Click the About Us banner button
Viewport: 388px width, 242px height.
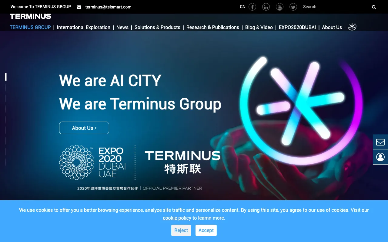click(84, 128)
